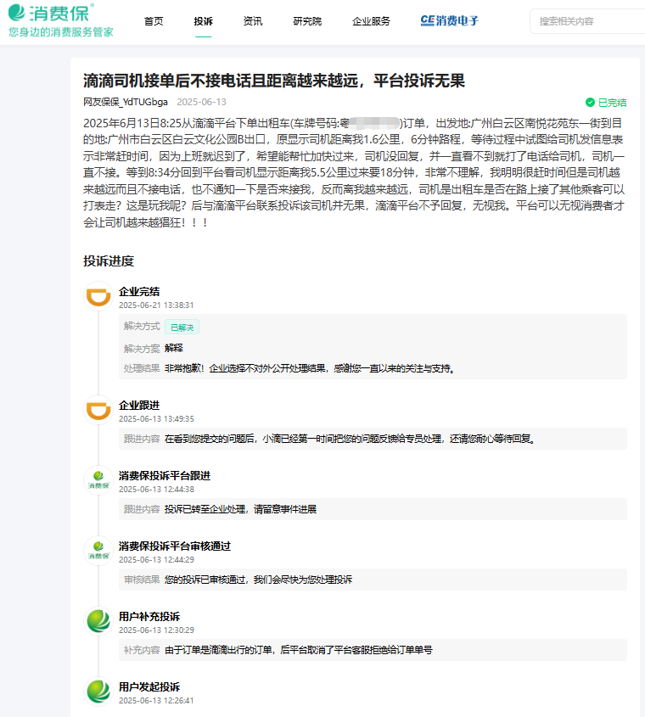The image size is (645, 717).
Task: Click the 审核结果 text 您的投诉已审核通过
Action: coord(259,580)
